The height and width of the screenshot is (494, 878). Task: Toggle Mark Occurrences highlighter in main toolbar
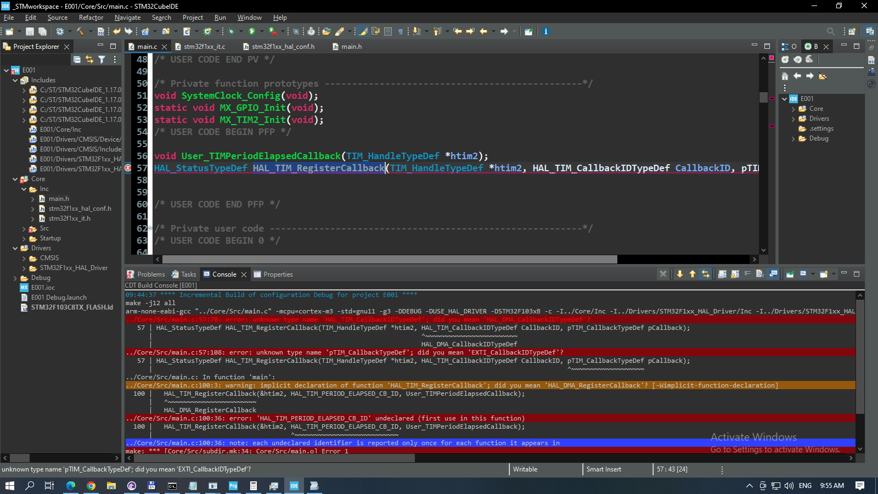click(363, 31)
